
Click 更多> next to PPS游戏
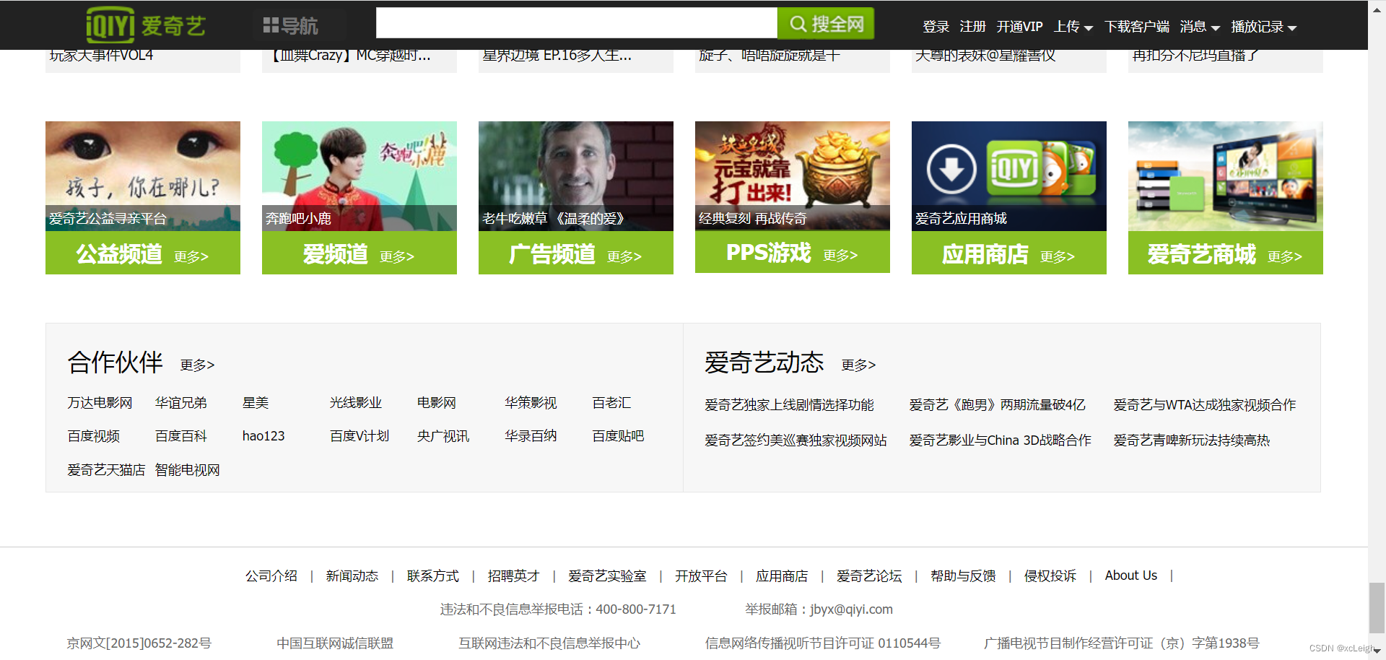pyautogui.click(x=840, y=255)
